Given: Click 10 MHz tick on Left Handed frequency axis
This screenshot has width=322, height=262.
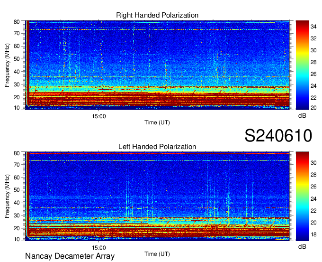Looking at the screenshot, I should click(17, 239).
